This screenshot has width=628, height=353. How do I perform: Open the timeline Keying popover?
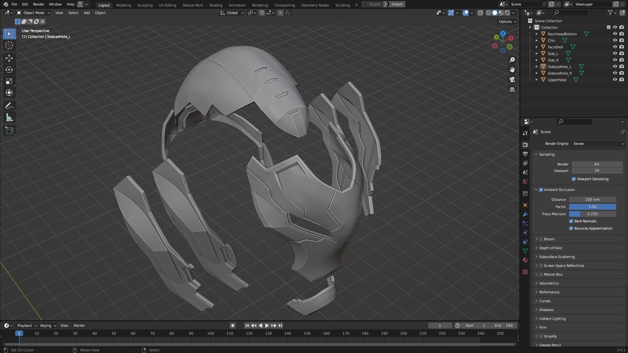(x=48, y=326)
